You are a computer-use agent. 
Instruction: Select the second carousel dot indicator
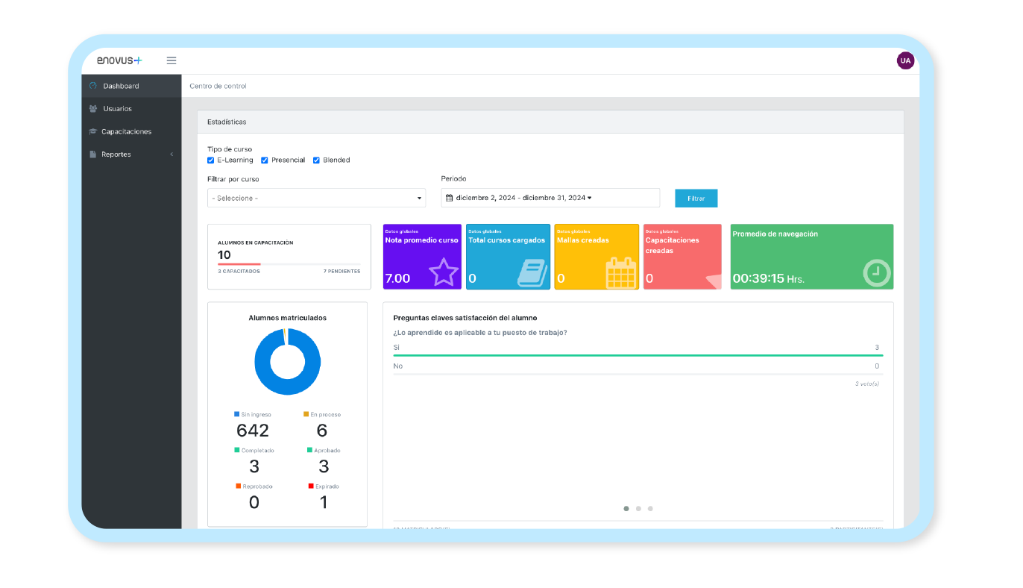pyautogui.click(x=638, y=509)
